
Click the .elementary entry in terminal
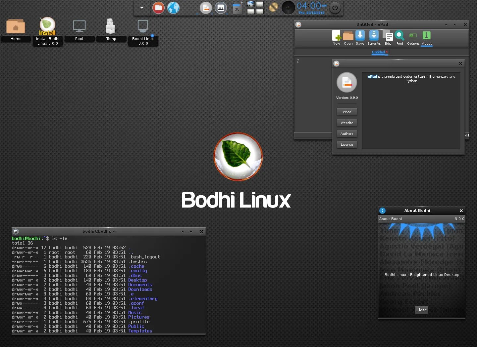[143, 298]
